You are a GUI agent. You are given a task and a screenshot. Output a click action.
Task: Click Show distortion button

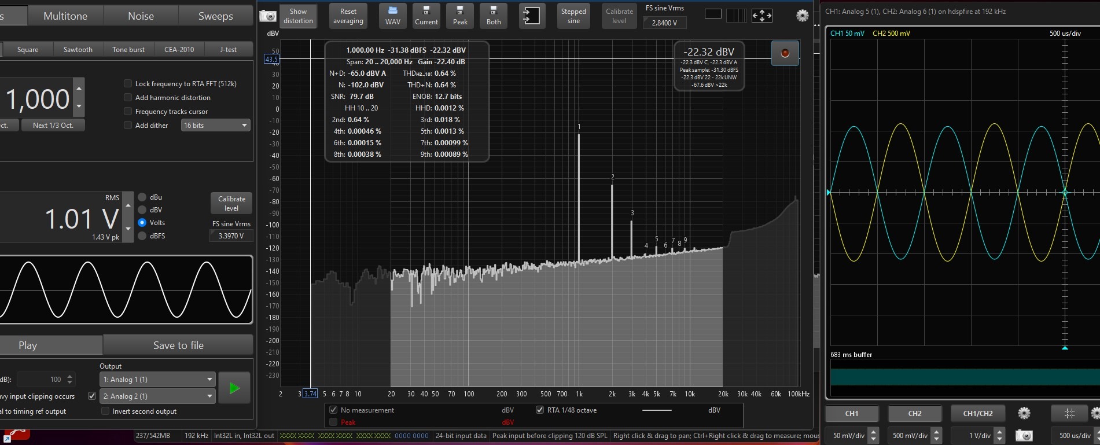pyautogui.click(x=298, y=16)
